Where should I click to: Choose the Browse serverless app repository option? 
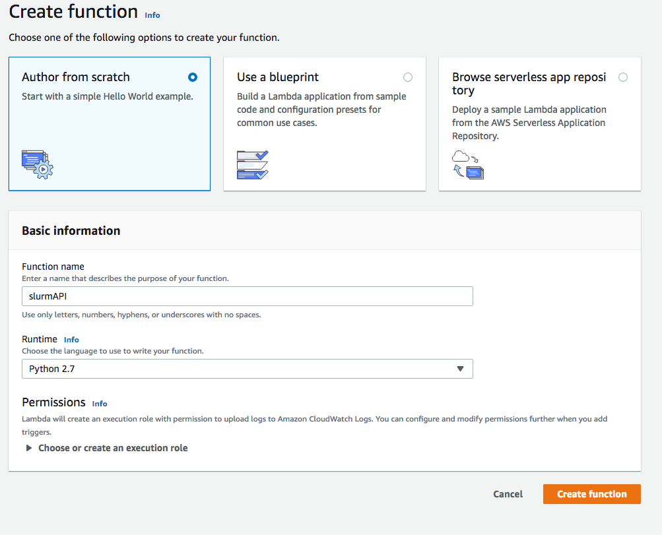click(x=622, y=77)
